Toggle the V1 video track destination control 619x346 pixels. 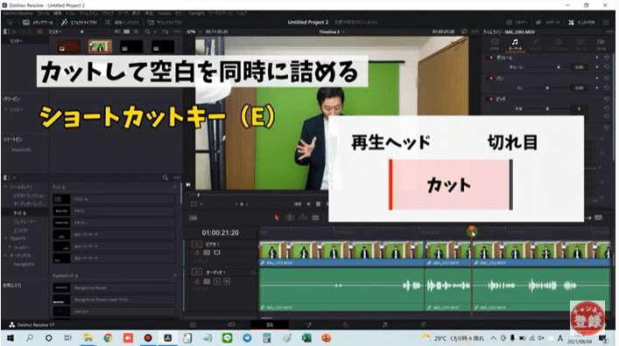pos(197,245)
